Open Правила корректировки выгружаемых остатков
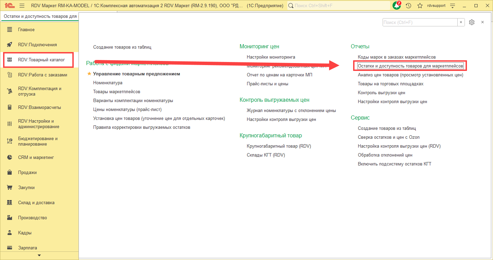 coord(142,127)
